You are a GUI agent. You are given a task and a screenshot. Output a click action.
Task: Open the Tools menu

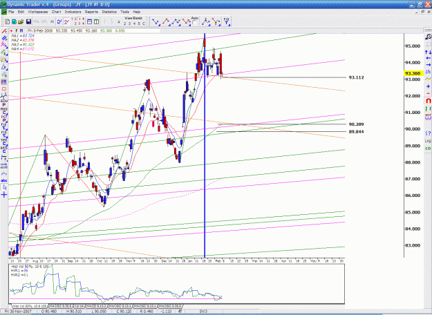coord(125,12)
